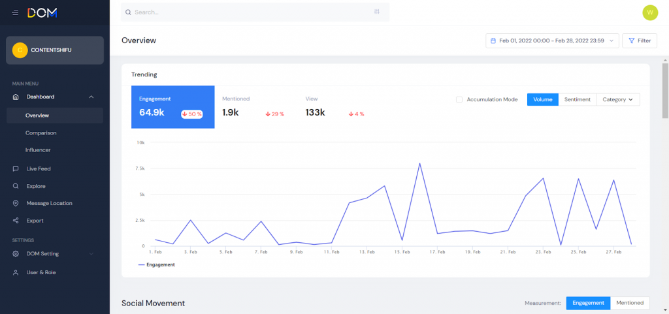Click the User & Role person icon
Image resolution: width=669 pixels, height=314 pixels.
(x=16, y=272)
